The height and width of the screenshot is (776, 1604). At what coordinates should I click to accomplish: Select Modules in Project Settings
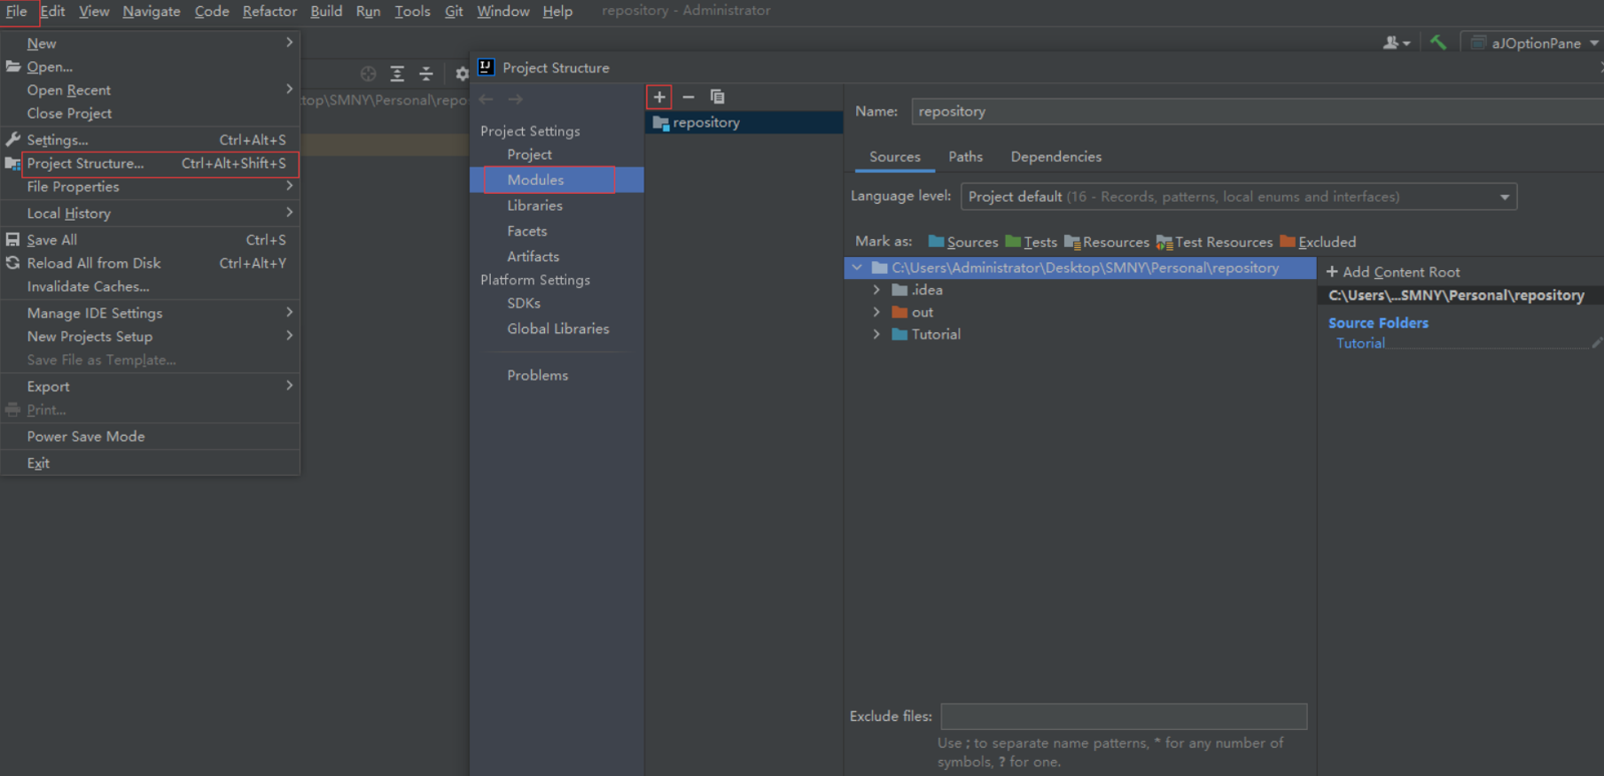557,180
